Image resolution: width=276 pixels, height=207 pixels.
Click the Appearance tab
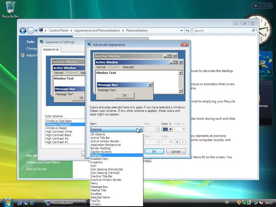[x=51, y=50]
